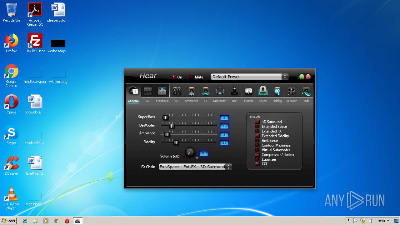
Task: Switch to the Playback tab label
Action: [162, 101]
